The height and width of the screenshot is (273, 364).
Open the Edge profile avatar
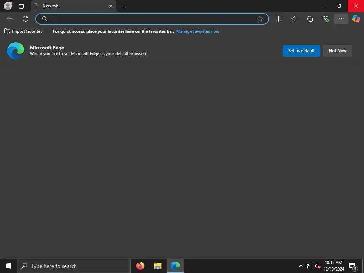[8, 6]
